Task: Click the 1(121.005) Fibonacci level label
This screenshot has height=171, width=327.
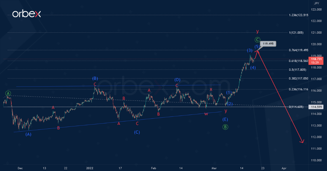Action: coord(296,32)
